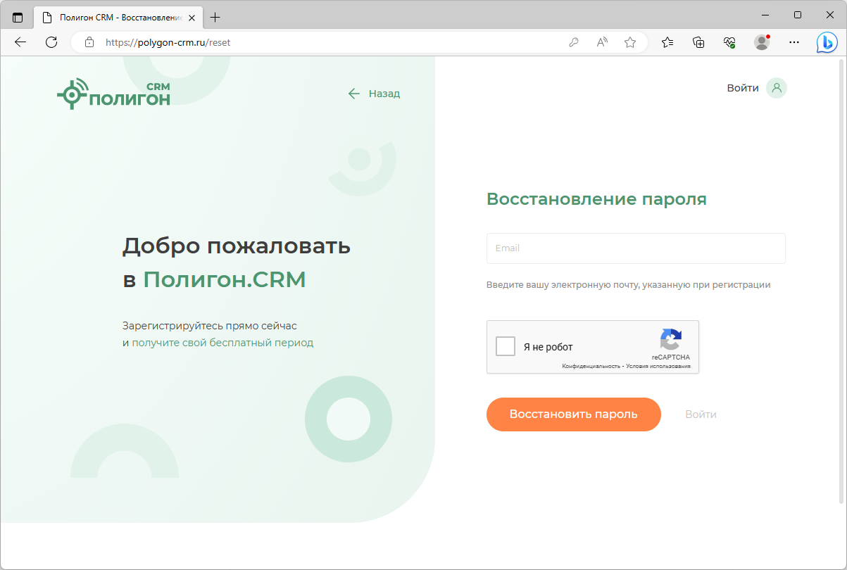Open the browser profile avatar
Image resolution: width=847 pixels, height=570 pixels.
click(x=762, y=42)
